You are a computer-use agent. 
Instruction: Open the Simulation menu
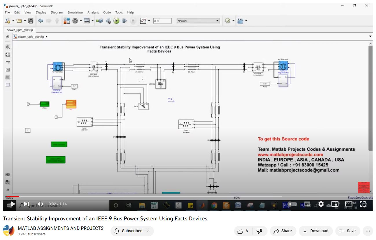(x=75, y=12)
